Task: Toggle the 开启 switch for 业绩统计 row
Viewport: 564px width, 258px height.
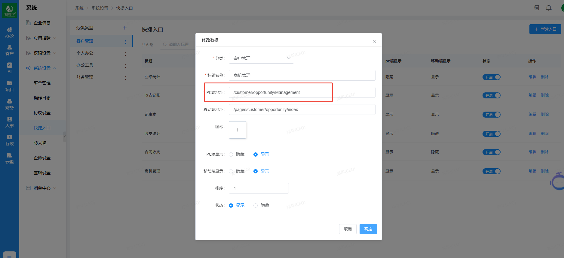Action: click(x=491, y=77)
